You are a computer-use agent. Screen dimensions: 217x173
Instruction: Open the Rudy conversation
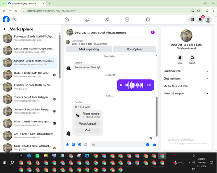[30, 75]
